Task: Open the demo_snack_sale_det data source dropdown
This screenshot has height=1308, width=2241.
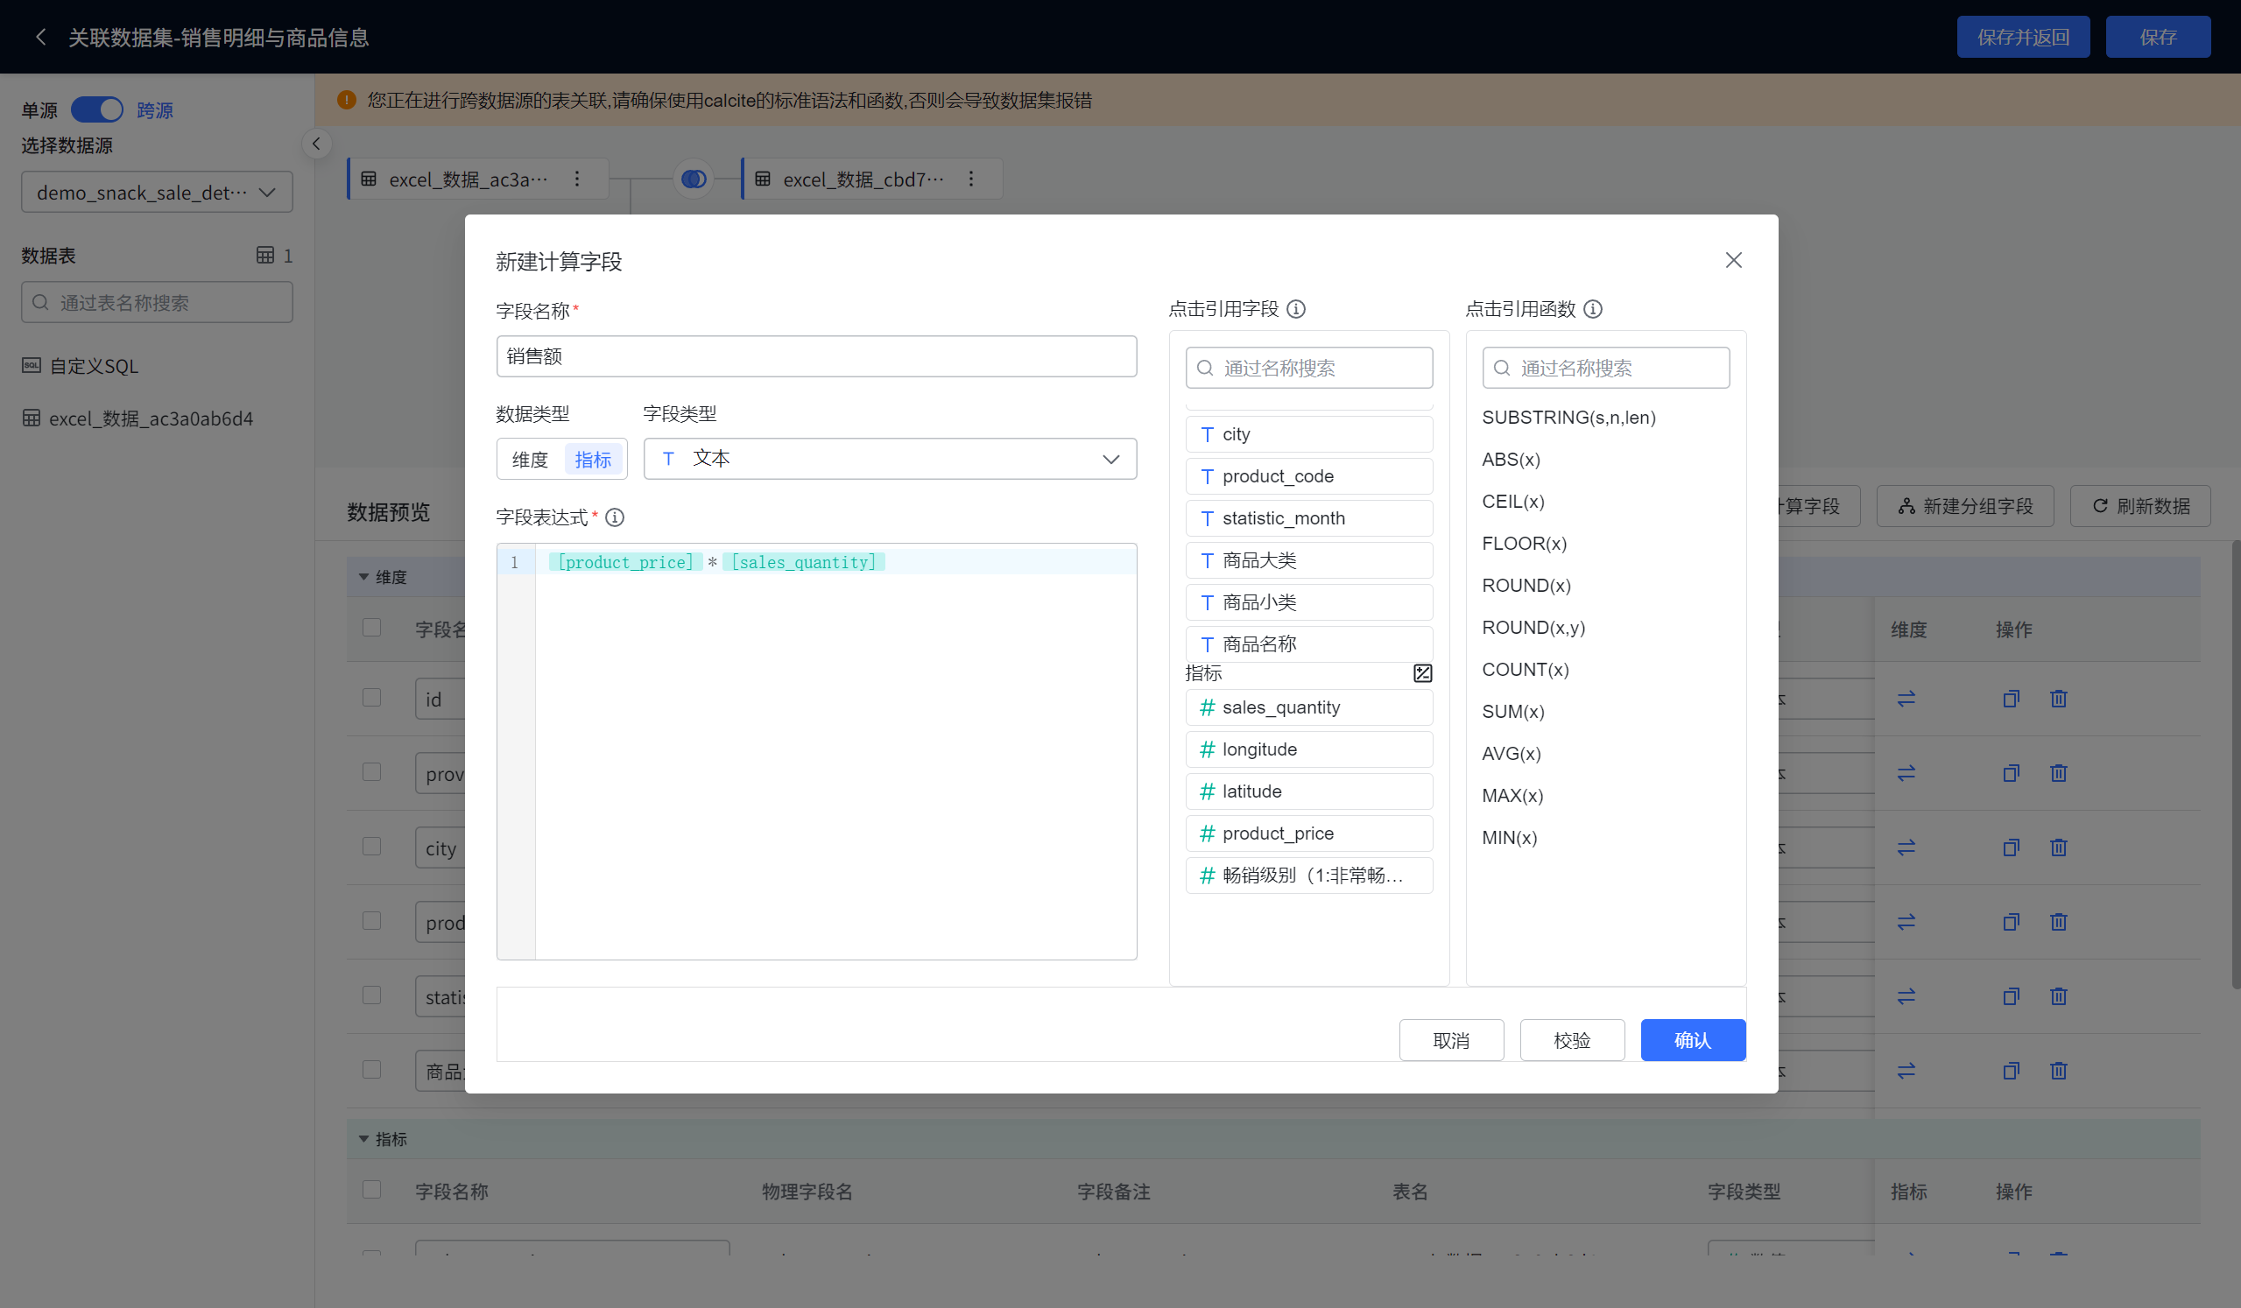Action: (x=157, y=192)
